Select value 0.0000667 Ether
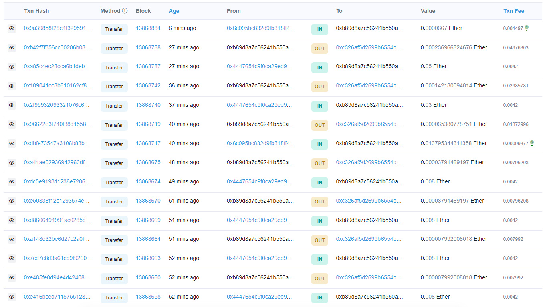Screen dimensions: 543x307 pos(442,28)
